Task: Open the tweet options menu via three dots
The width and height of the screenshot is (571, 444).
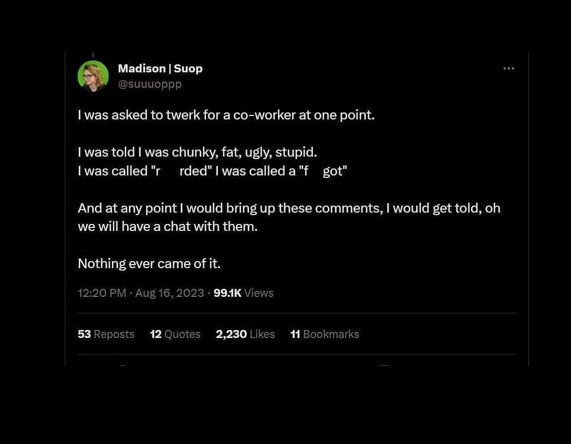Action: point(509,68)
